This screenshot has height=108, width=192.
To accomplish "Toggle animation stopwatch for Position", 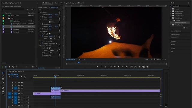I will click(43, 14).
